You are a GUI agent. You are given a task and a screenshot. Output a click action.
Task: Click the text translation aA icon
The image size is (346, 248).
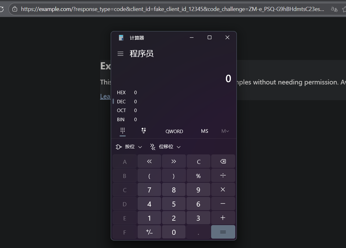[334, 9]
